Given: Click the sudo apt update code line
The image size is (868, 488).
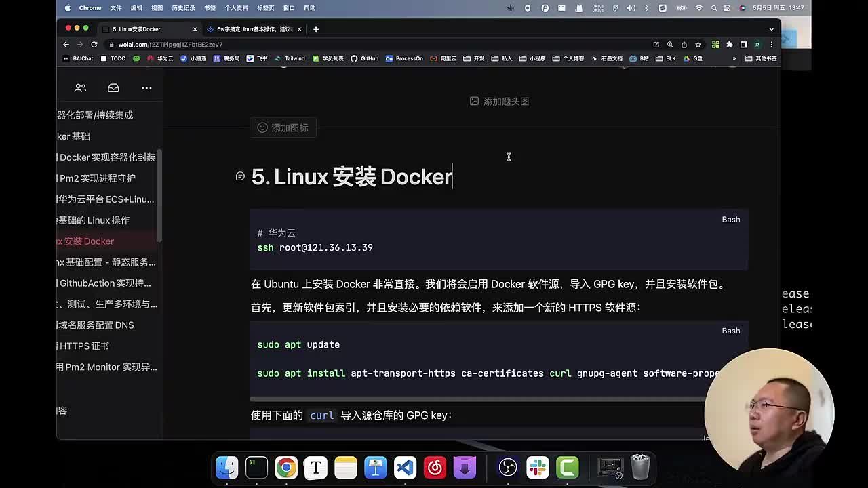Looking at the screenshot, I should point(298,344).
